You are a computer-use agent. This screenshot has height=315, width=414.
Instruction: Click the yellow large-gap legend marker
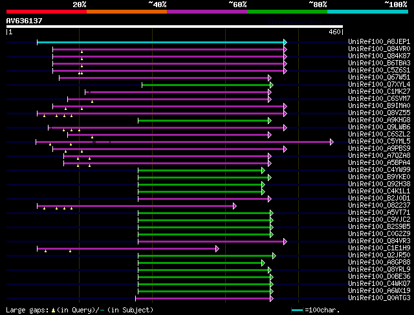(53, 310)
